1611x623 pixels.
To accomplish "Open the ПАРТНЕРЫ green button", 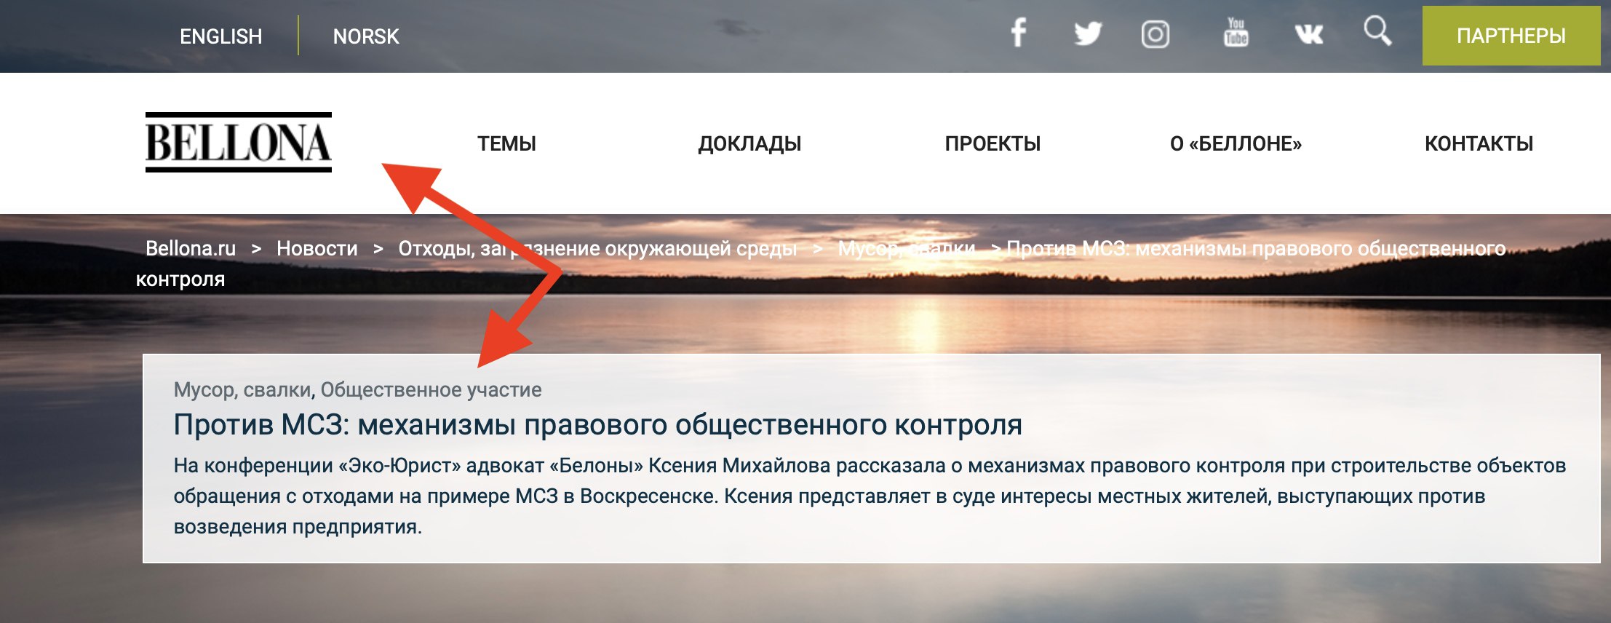I will [x=1511, y=36].
